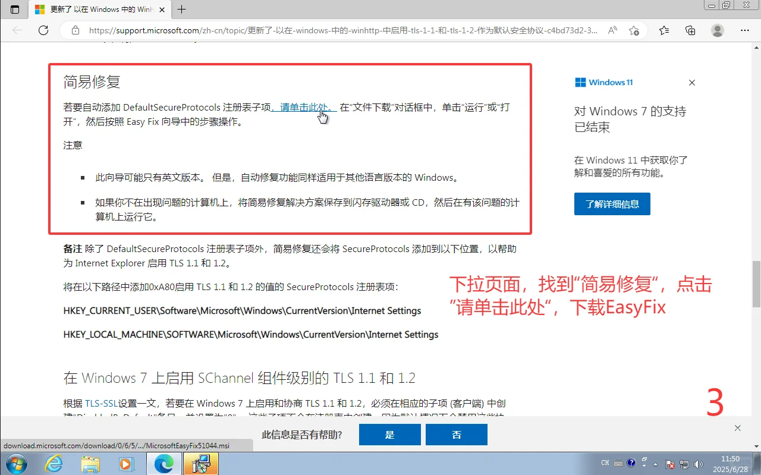The height and width of the screenshot is (475, 761).
Task: Switch to the MicrosoftEasyFix installer on the taskbar
Action: click(x=200, y=464)
